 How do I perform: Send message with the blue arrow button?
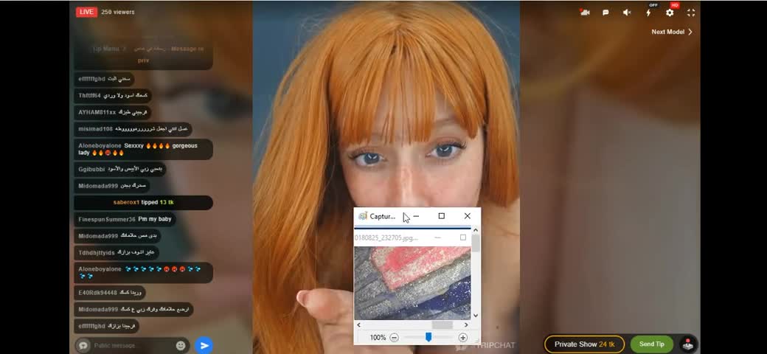(204, 345)
